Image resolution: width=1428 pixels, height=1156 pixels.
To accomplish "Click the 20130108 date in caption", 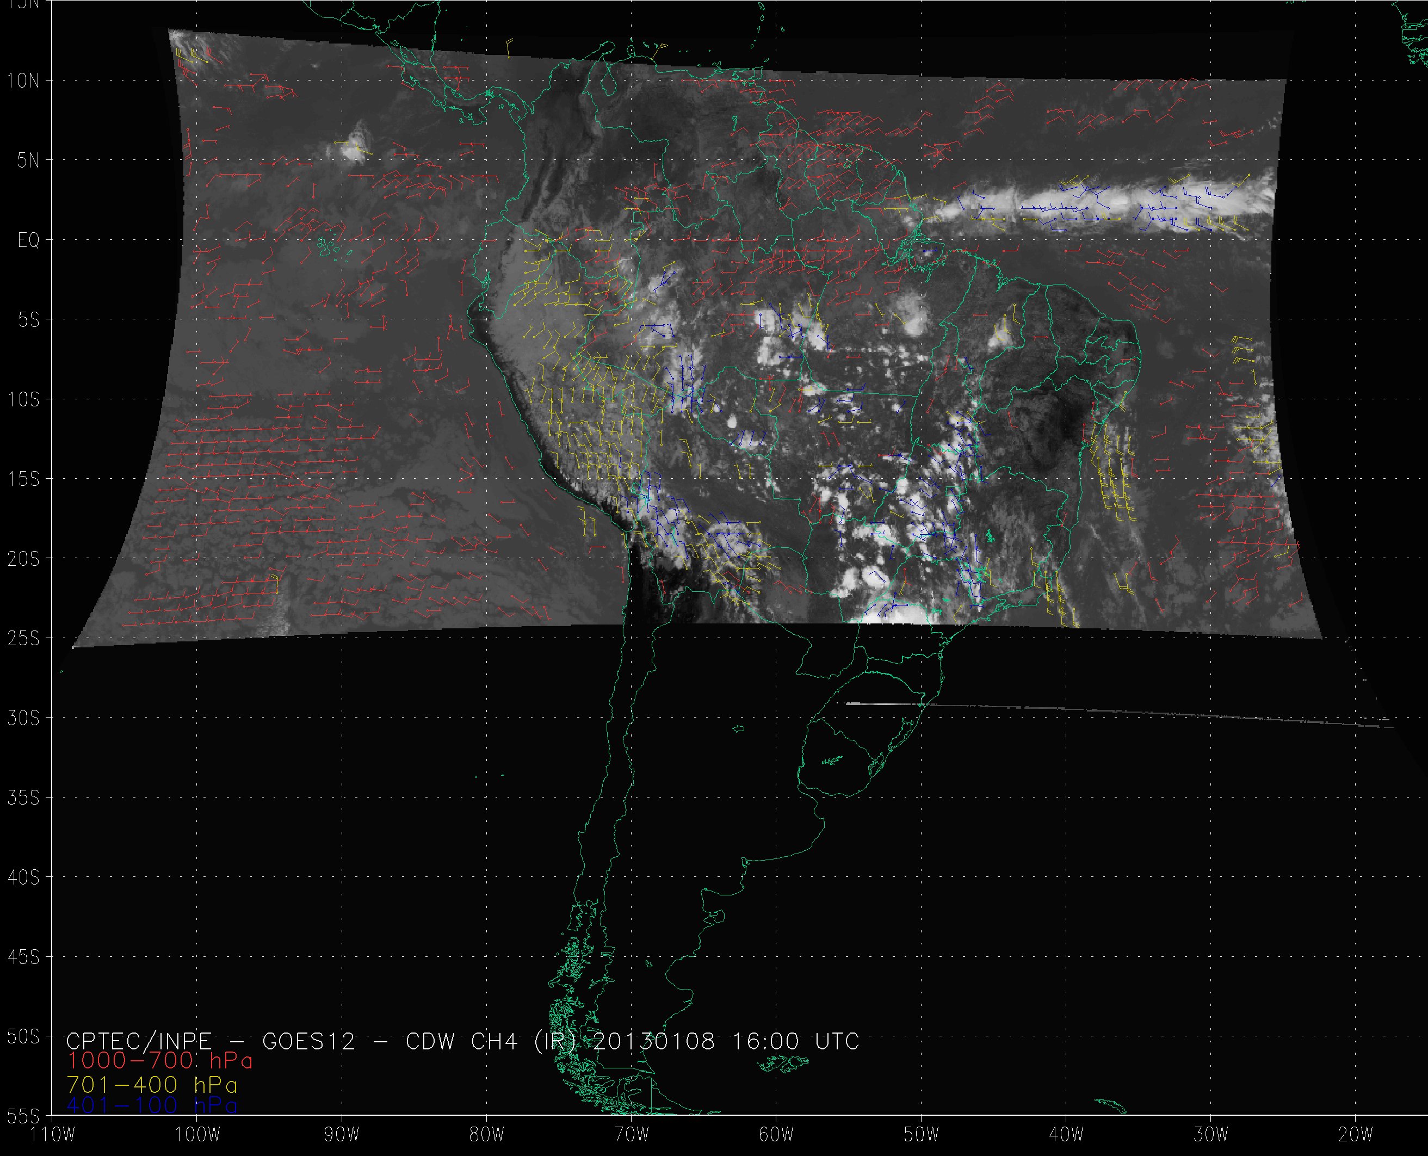I will click(x=653, y=1041).
